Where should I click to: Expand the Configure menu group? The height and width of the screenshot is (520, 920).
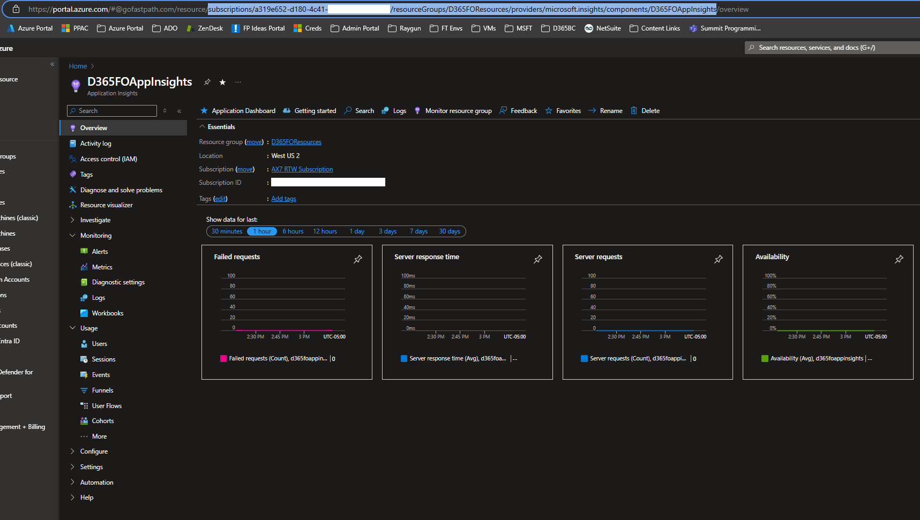pyautogui.click(x=72, y=451)
